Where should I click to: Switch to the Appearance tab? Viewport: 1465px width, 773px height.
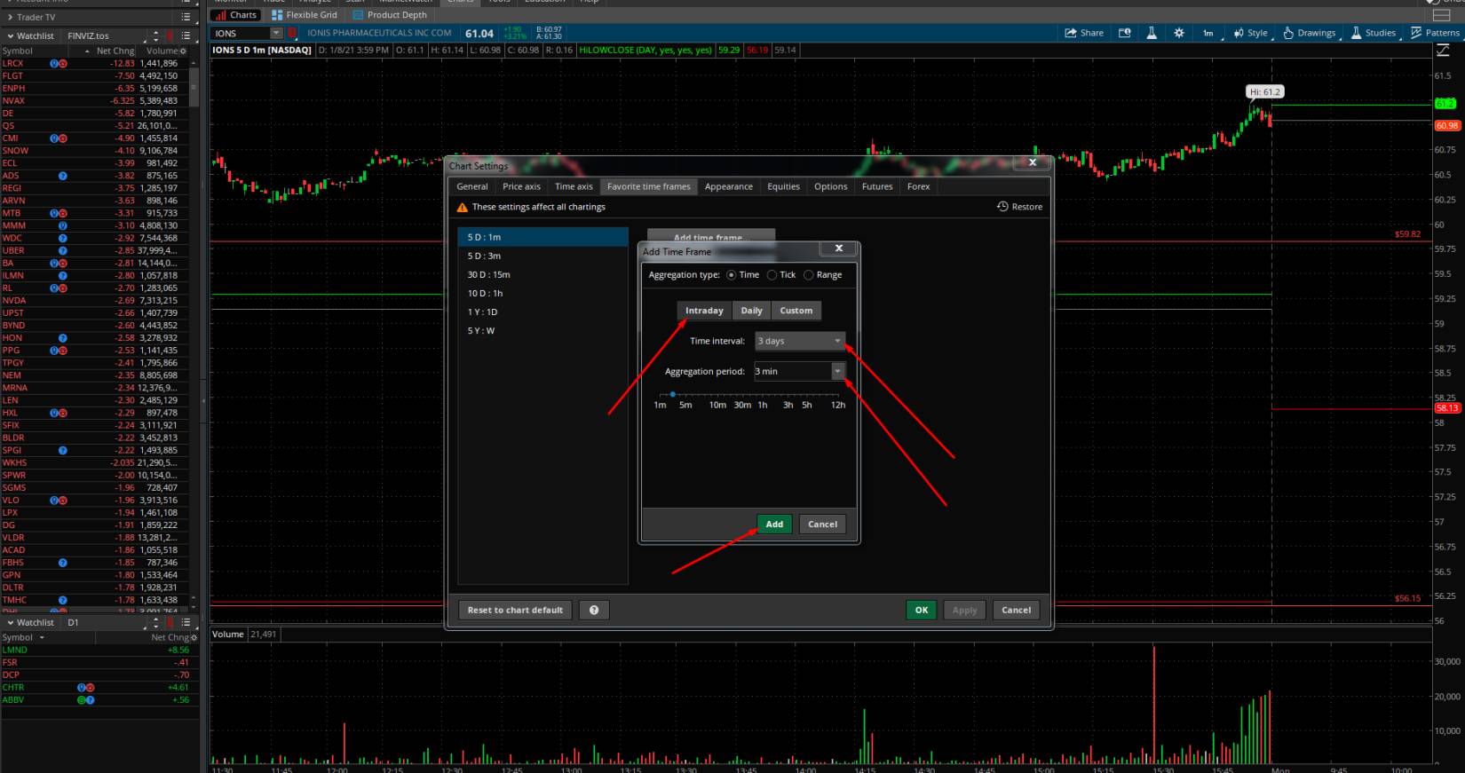[x=728, y=186]
